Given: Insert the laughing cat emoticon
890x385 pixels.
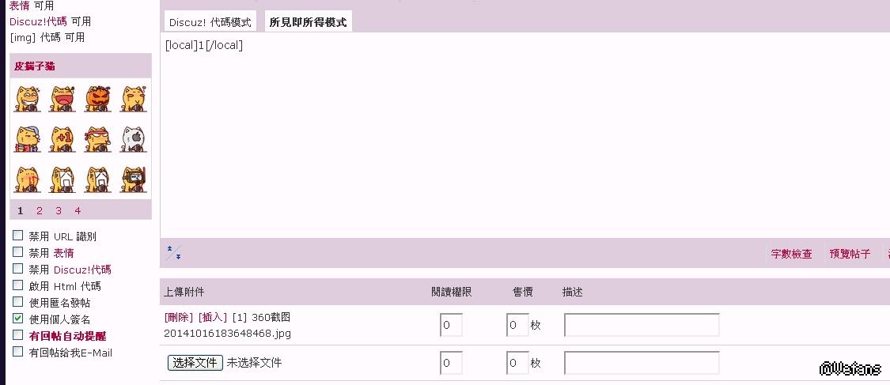Looking at the screenshot, I should [x=26, y=98].
